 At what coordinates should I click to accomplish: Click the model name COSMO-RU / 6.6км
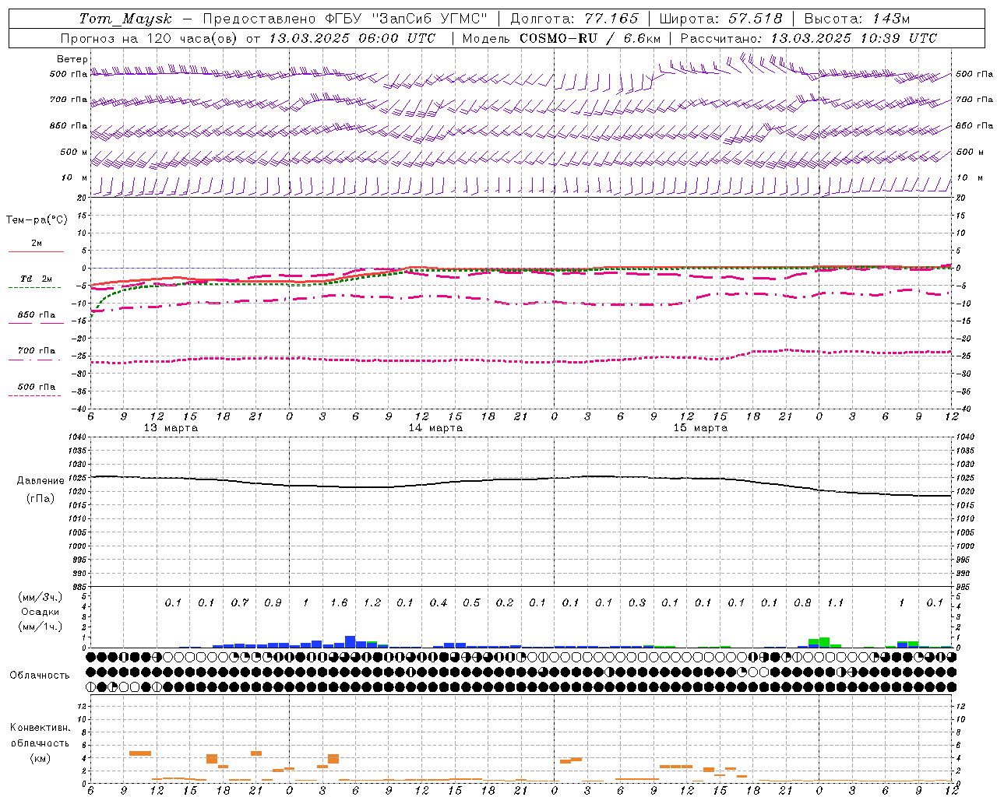[x=590, y=38]
